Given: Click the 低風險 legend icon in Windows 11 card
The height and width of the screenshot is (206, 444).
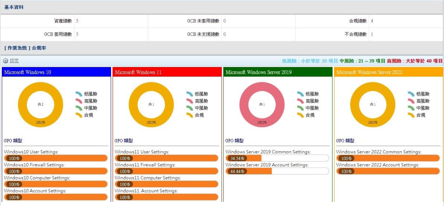Looking at the screenshot, I should pos(190,94).
